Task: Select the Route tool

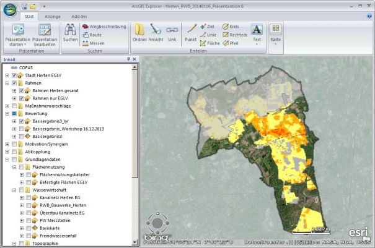Action: click(x=92, y=35)
